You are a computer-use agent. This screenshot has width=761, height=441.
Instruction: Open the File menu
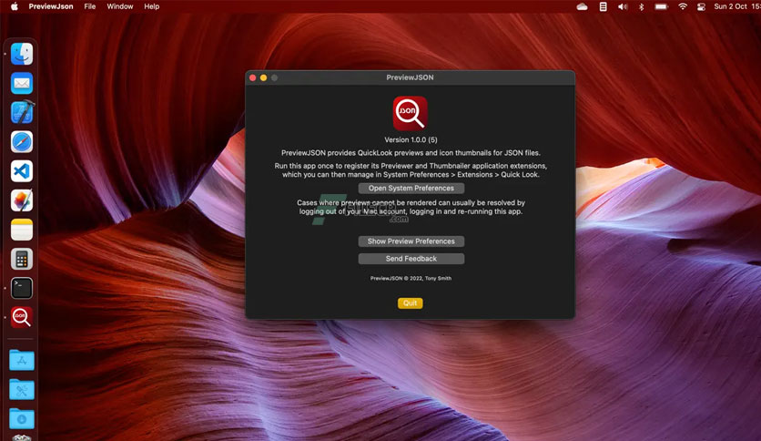90,6
